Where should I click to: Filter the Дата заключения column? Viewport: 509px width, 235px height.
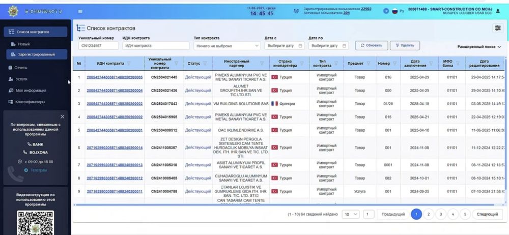point(431,63)
